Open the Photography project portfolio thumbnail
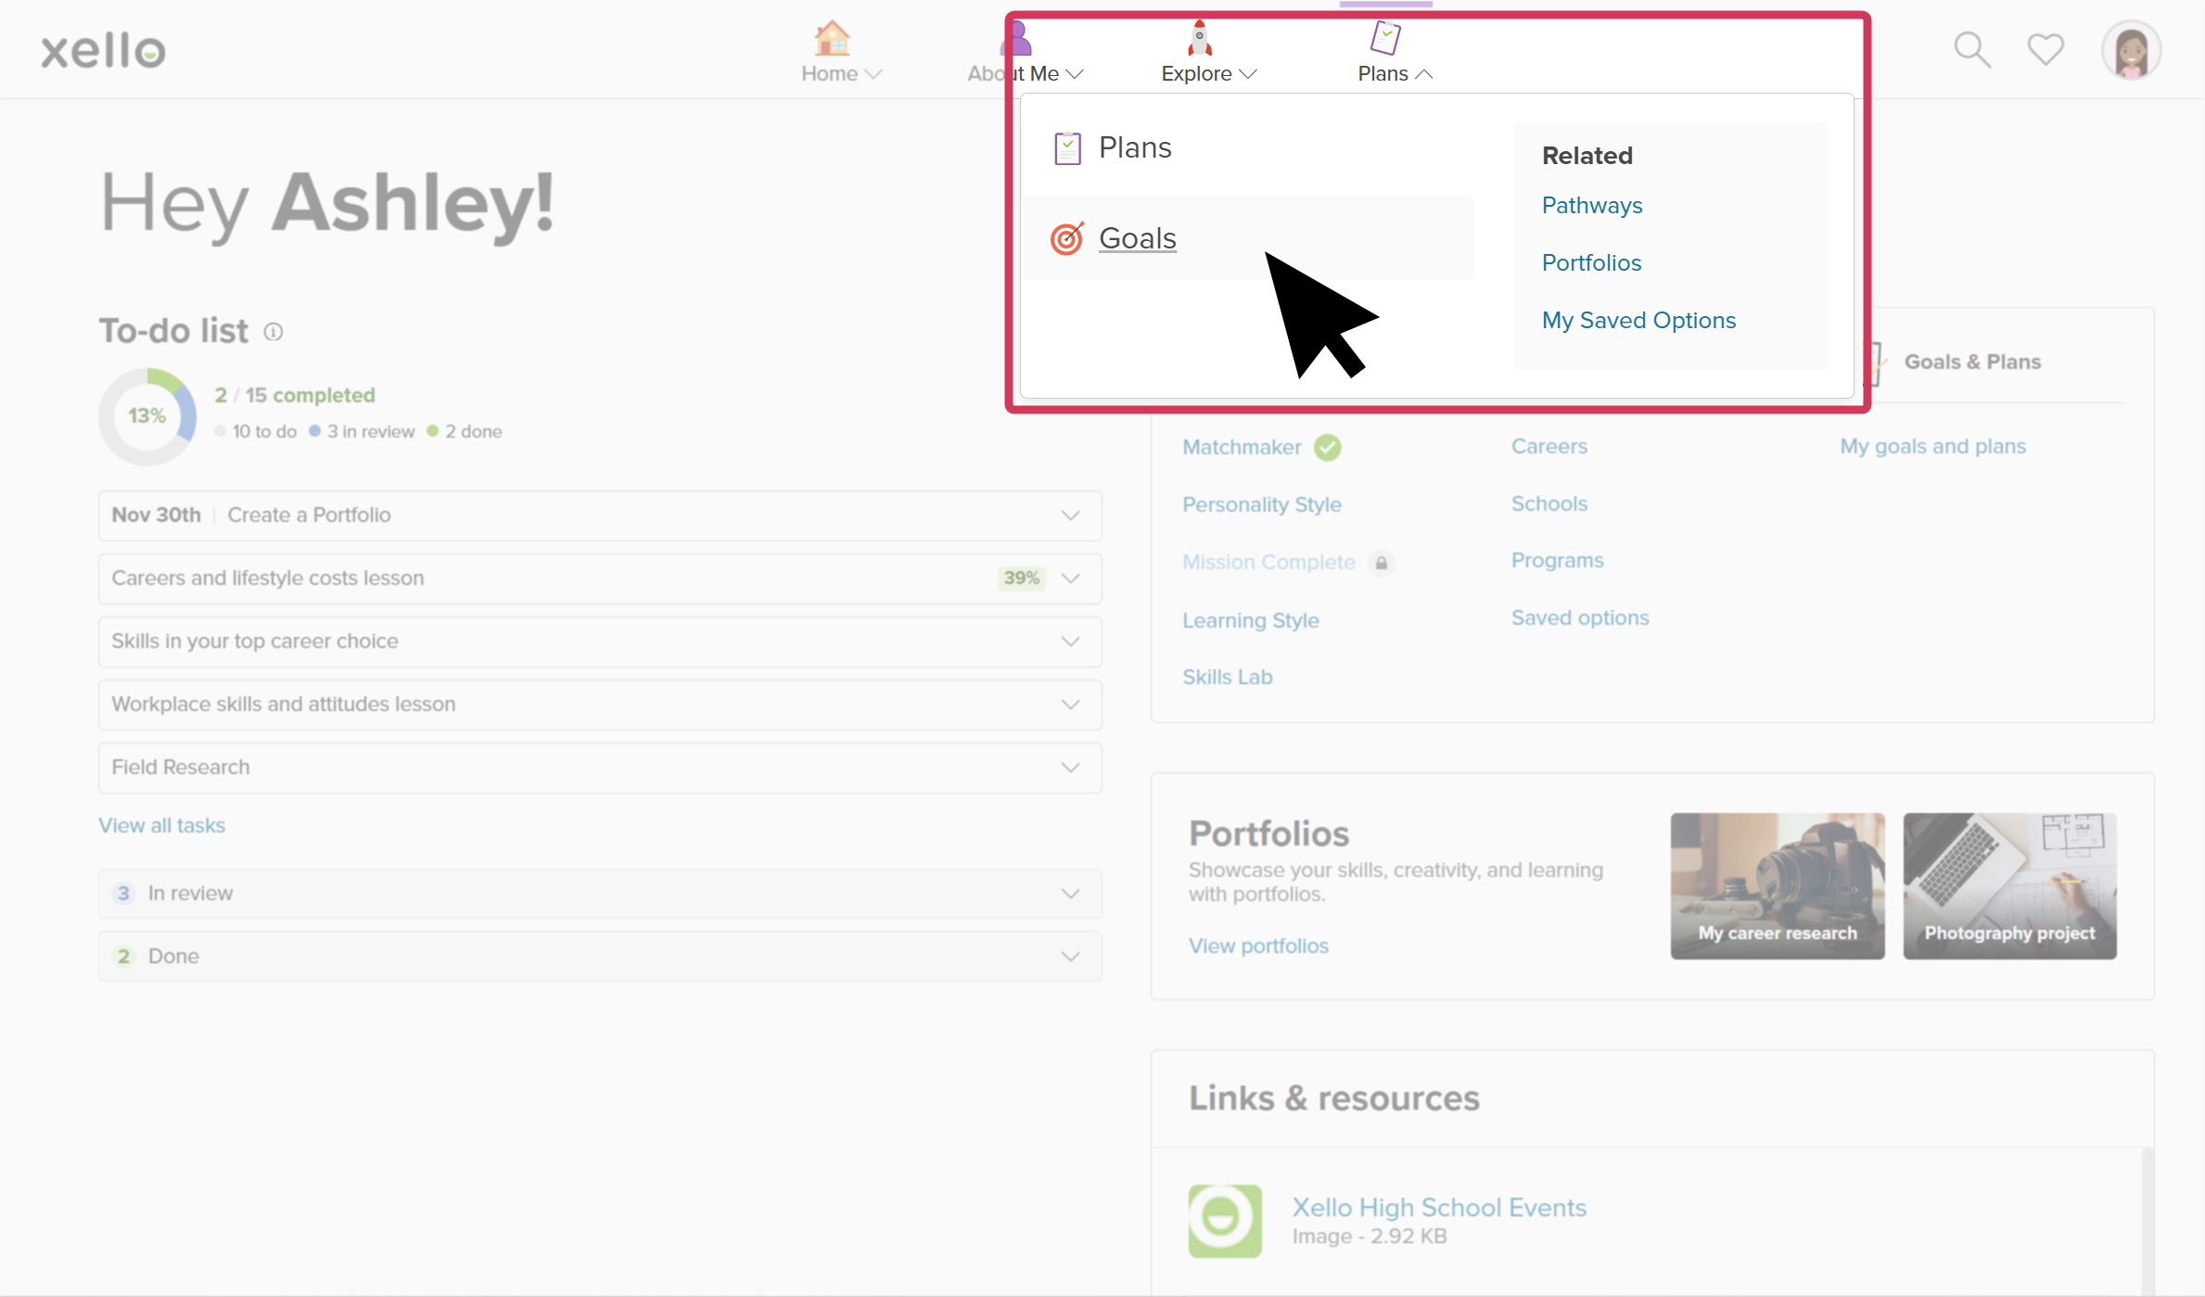 coord(2009,885)
